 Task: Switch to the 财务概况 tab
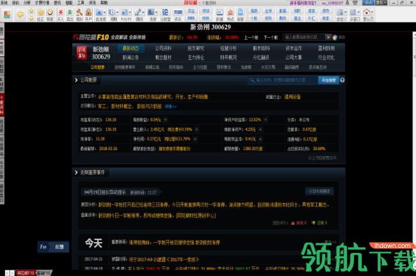(228, 57)
